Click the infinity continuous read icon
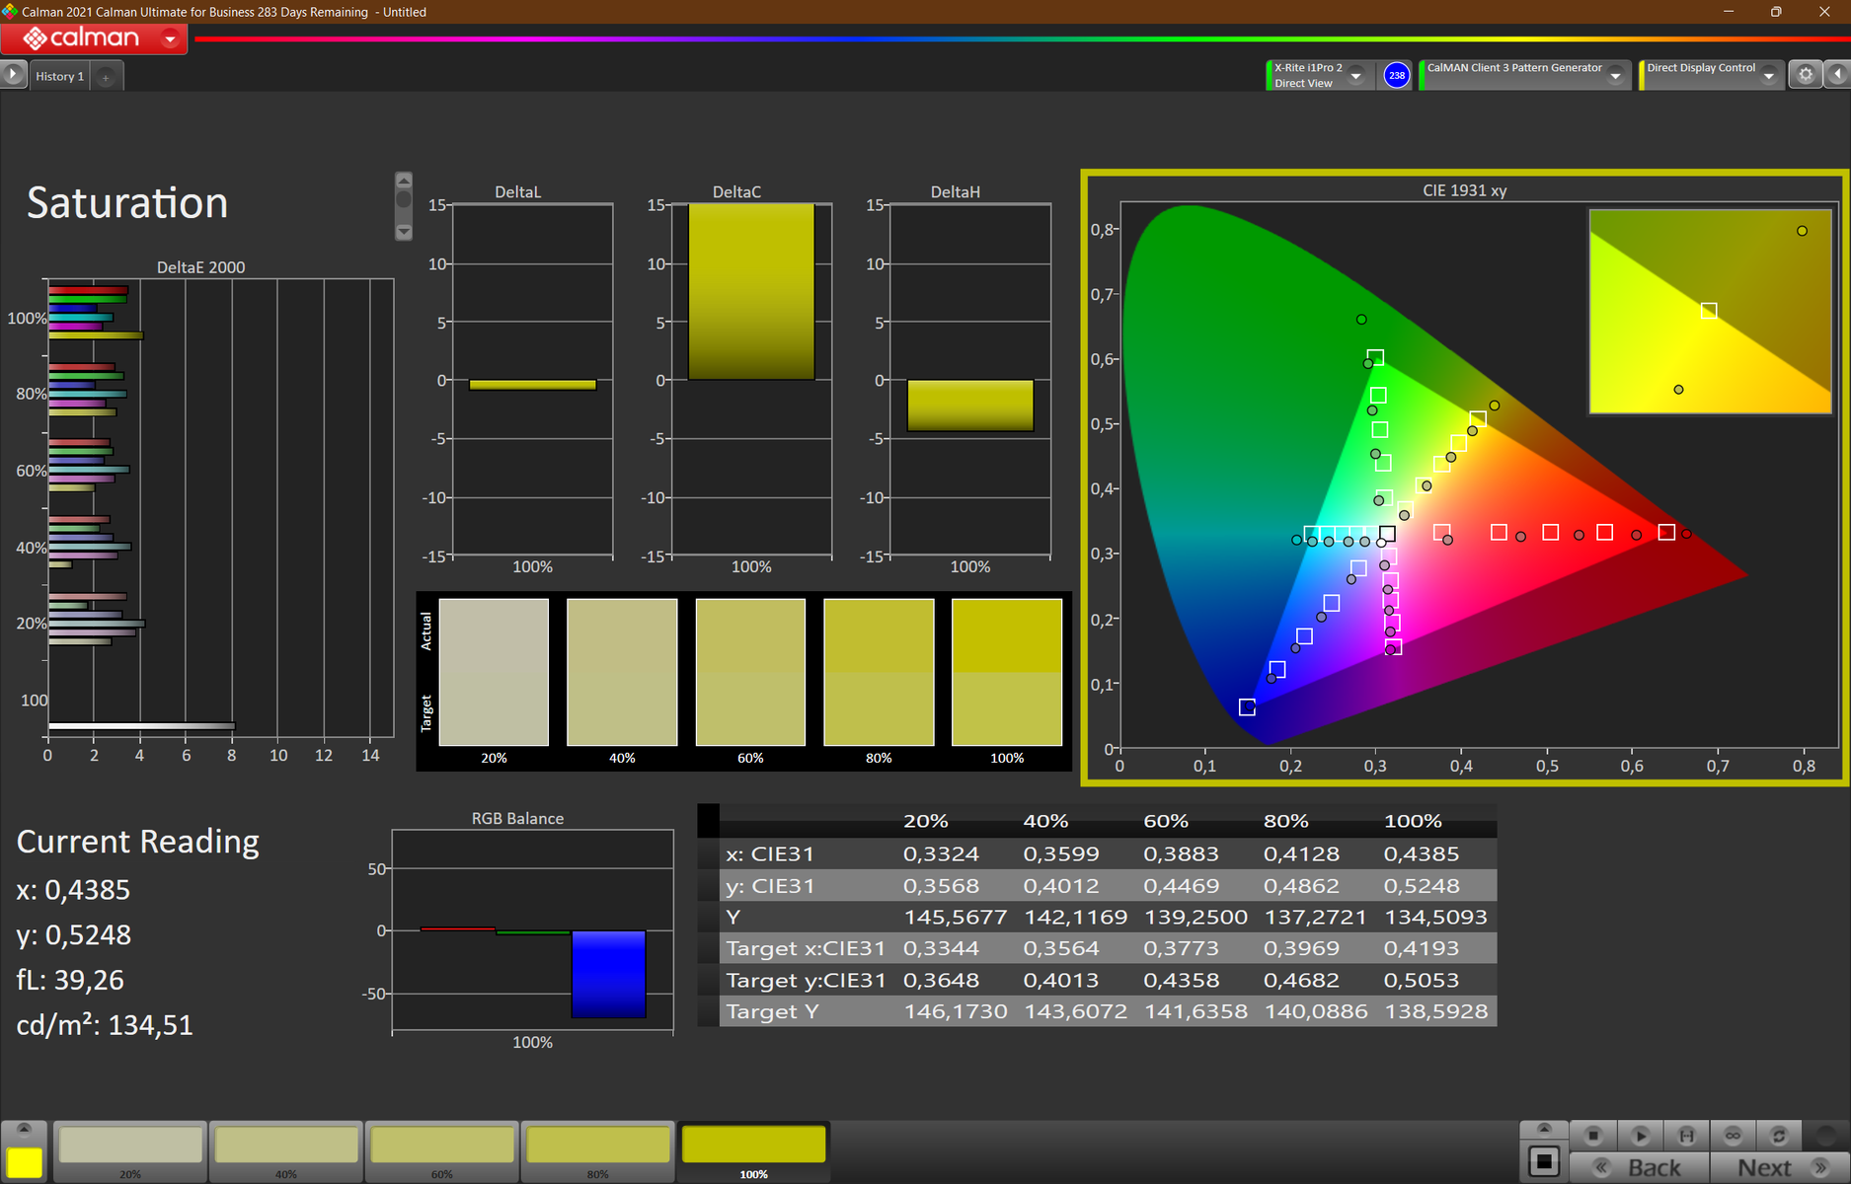The height and width of the screenshot is (1184, 1851). [x=1733, y=1136]
